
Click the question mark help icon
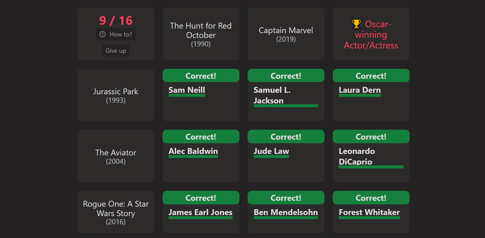tap(102, 34)
